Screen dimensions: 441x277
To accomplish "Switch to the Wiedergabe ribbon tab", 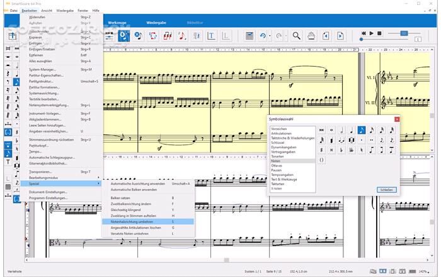I will tap(156, 23).
